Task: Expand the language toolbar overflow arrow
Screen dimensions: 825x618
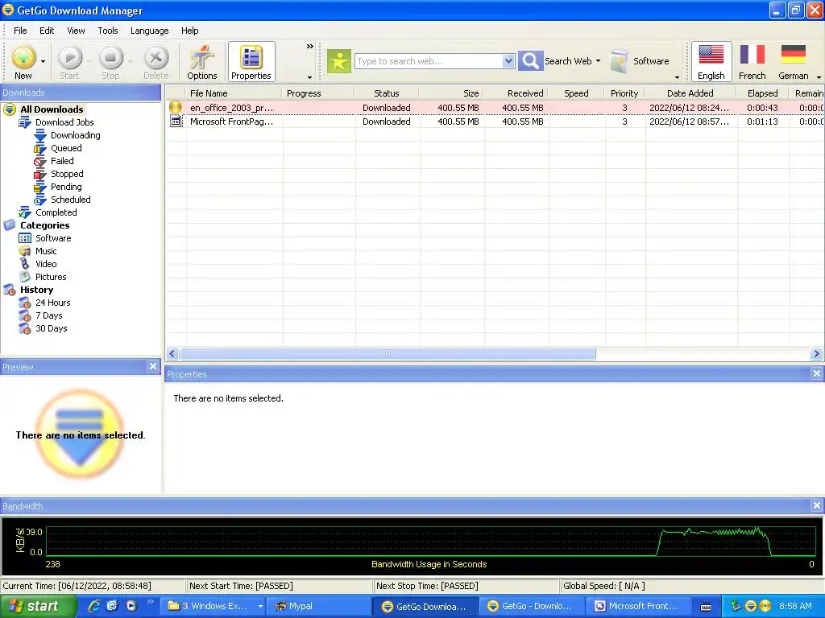Action: click(819, 77)
